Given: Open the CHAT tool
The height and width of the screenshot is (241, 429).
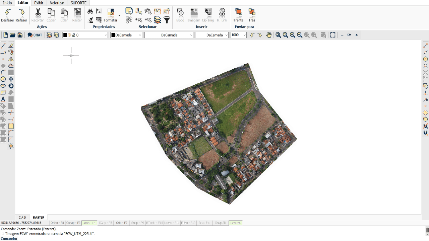Looking at the screenshot, I should click(35, 35).
